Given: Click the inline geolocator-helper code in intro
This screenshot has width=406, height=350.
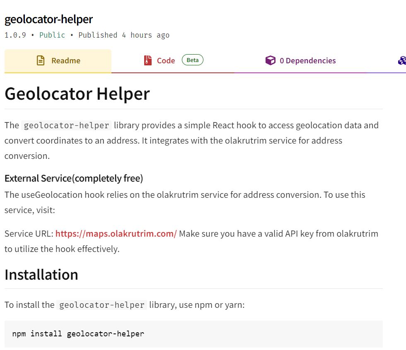Looking at the screenshot, I should click(x=67, y=125).
